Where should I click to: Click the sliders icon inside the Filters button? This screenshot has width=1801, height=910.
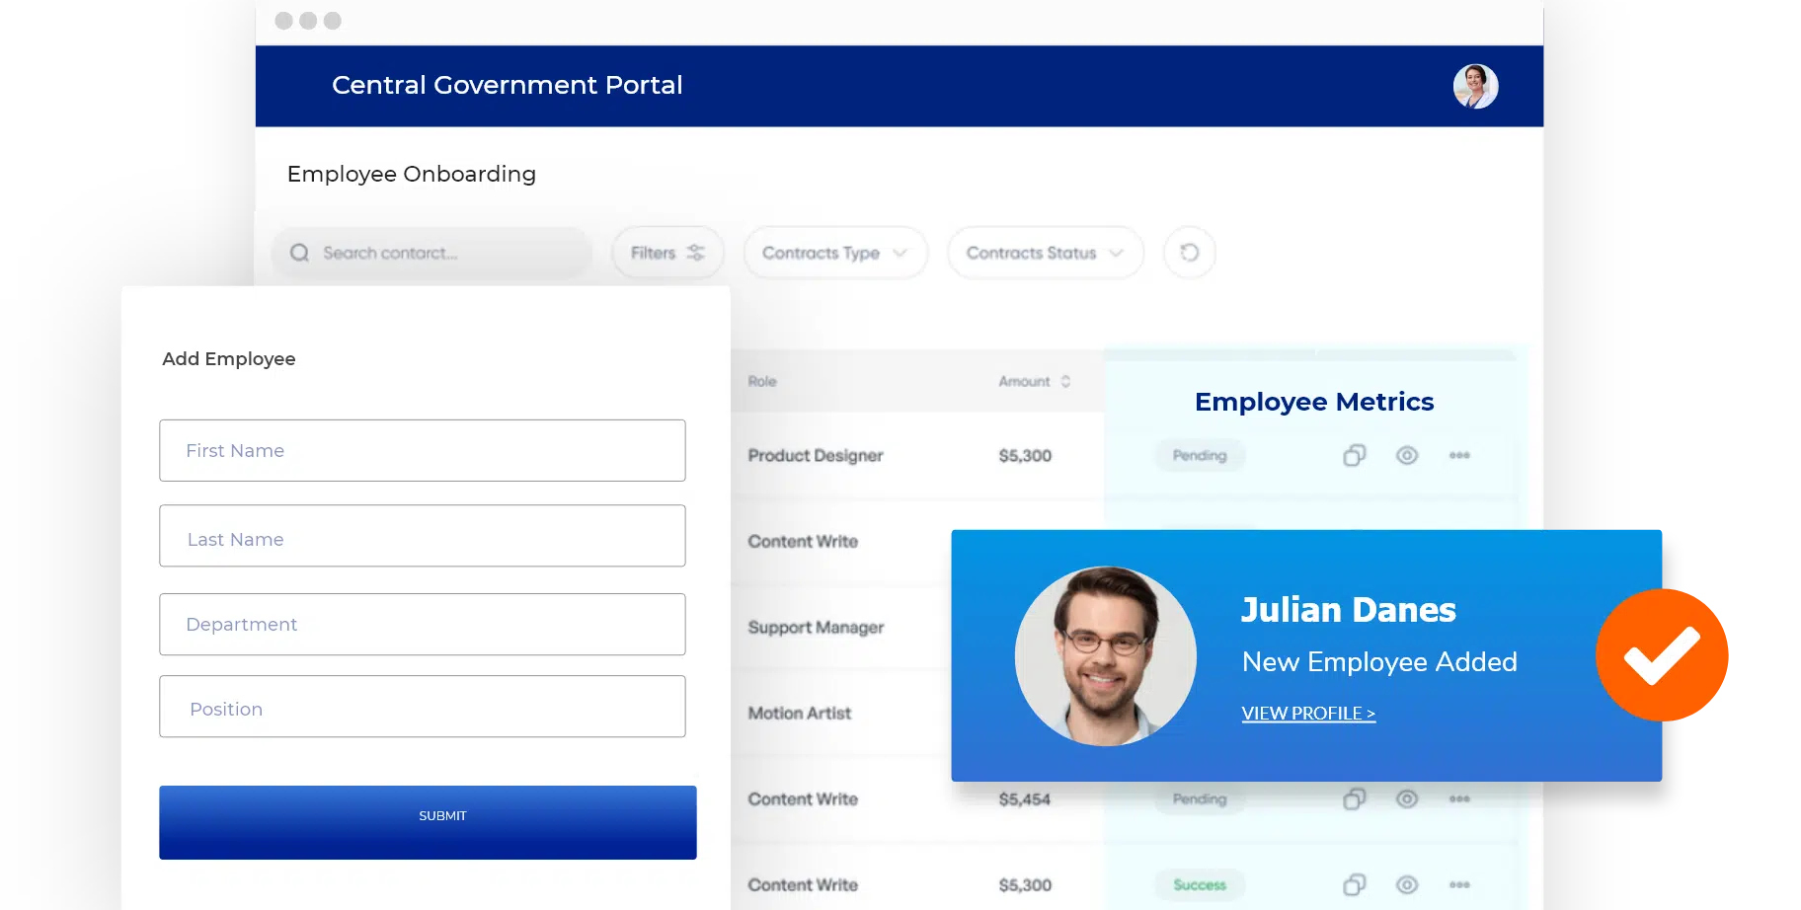click(694, 253)
